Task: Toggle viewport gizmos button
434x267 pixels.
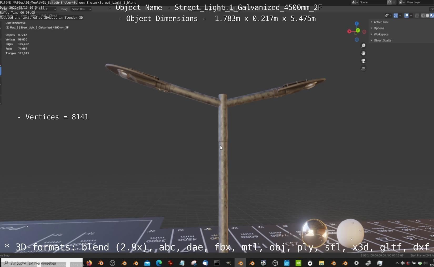Action: [x=396, y=16]
